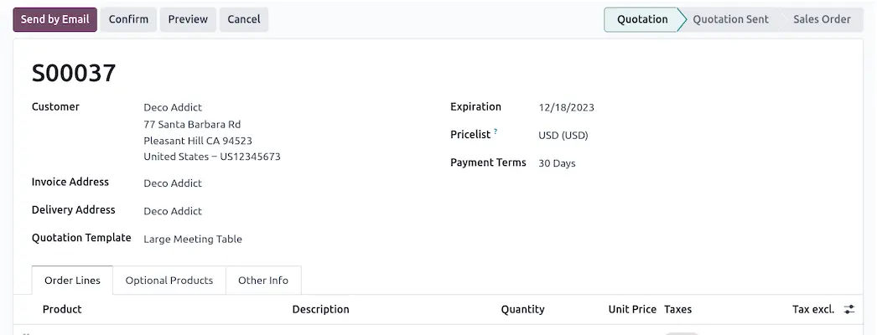The width and height of the screenshot is (877, 335).
Task: Preview the quotation
Action: pos(188,19)
